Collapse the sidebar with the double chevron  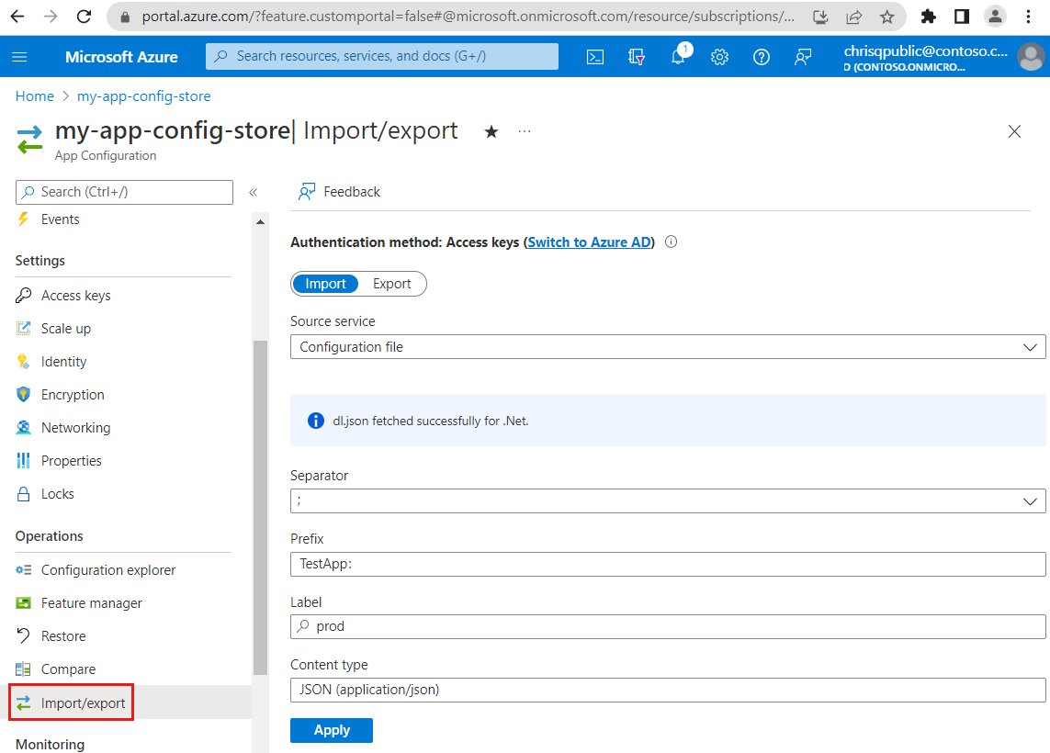(254, 193)
